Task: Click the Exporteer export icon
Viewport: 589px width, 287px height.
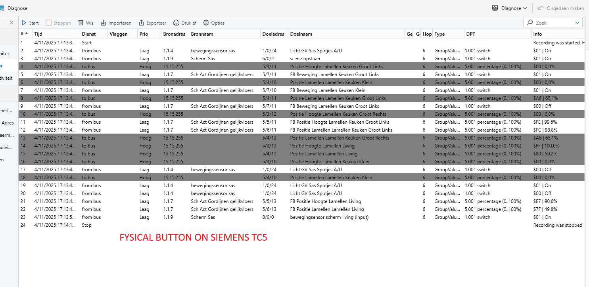Action: click(x=141, y=23)
